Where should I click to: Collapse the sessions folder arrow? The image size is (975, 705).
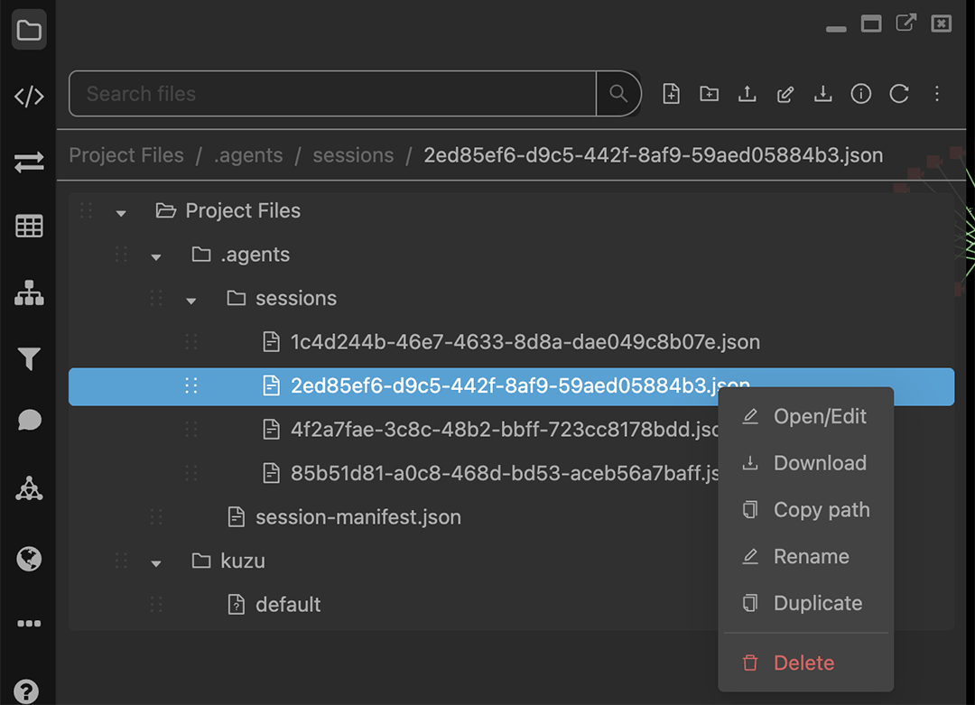[x=191, y=301]
